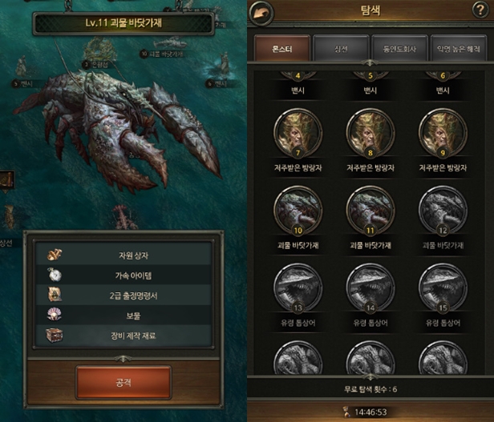Select the Lv.10 괴물 바닷가재 map marker
494x422 pixels.
pos(162,54)
